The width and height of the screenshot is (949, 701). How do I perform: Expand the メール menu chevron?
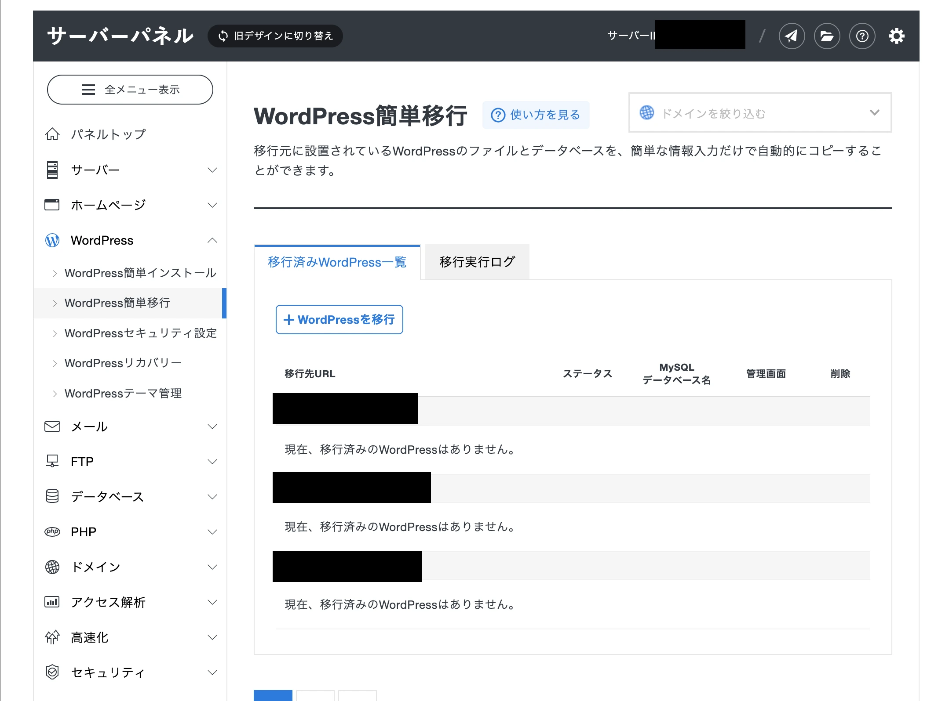[212, 426]
